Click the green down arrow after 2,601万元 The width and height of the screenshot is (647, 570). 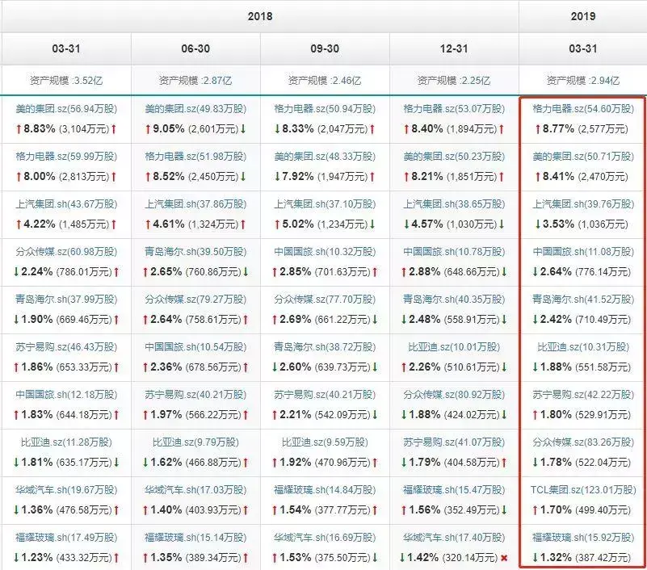242,128
